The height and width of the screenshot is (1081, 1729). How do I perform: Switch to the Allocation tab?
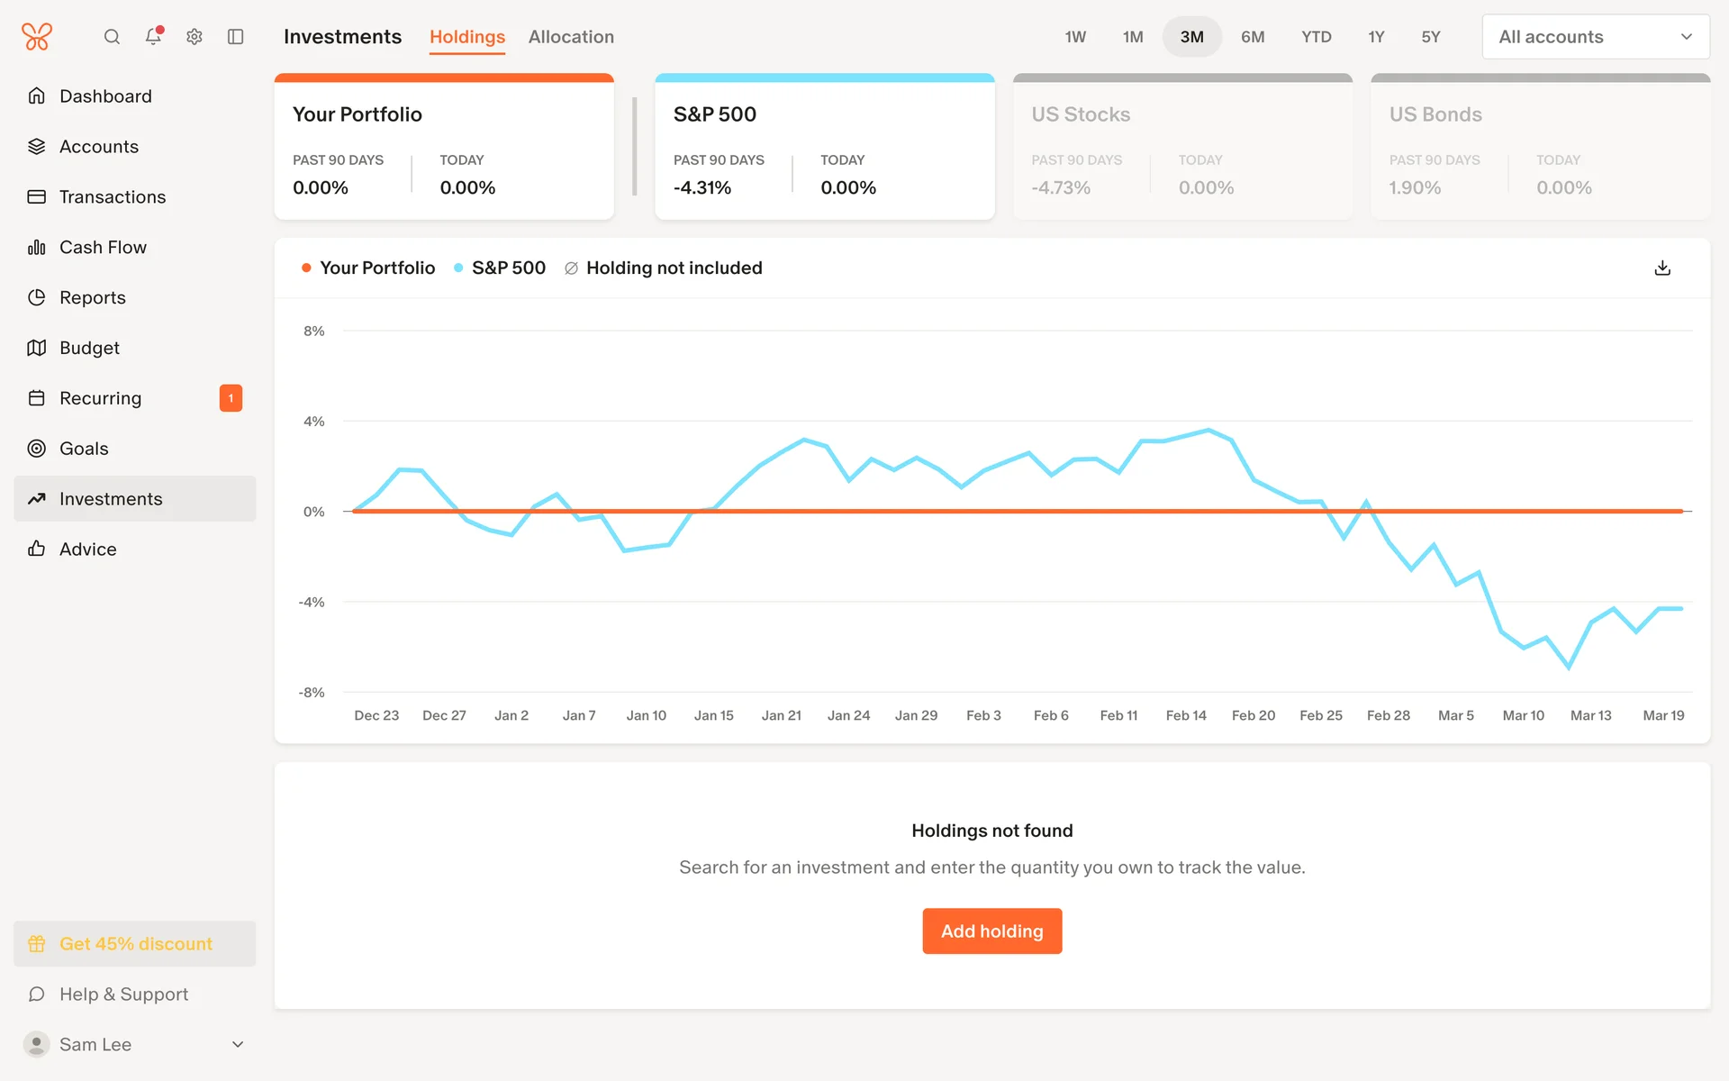click(x=571, y=37)
